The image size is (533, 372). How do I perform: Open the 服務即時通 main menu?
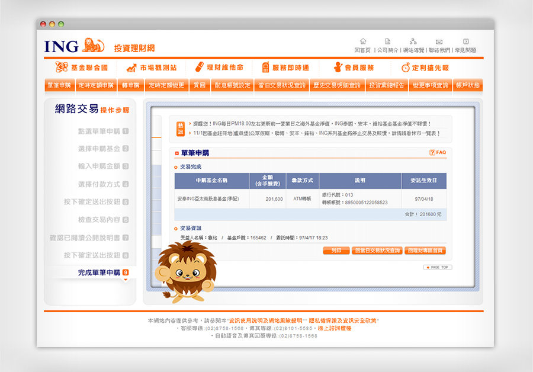coord(285,68)
